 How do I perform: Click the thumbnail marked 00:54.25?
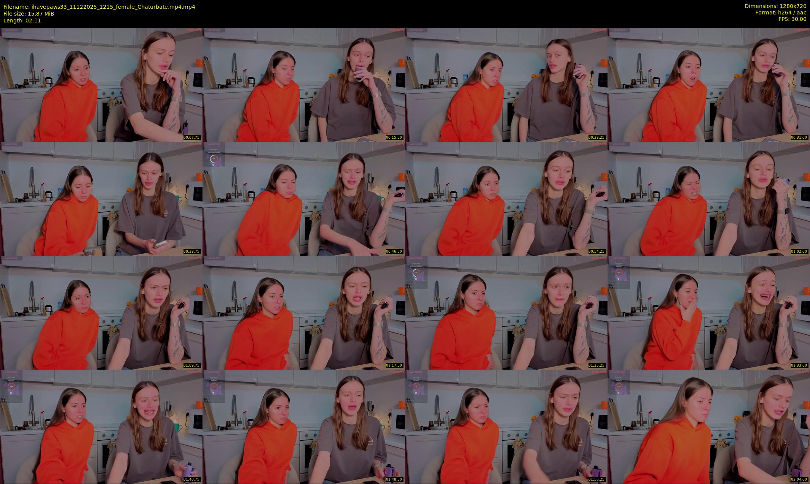click(506, 198)
